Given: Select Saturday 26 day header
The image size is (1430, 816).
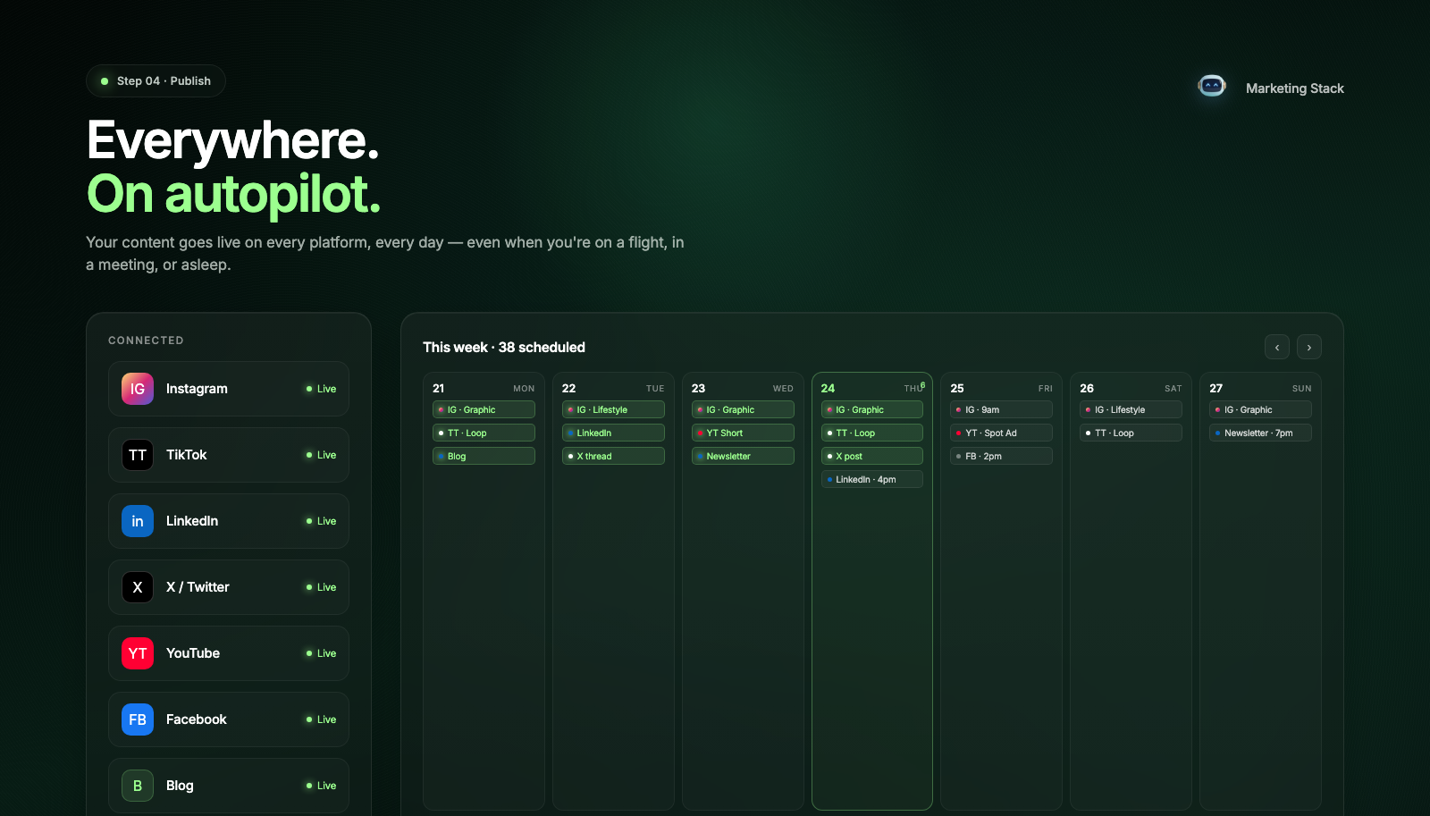Looking at the screenshot, I should (1131, 388).
